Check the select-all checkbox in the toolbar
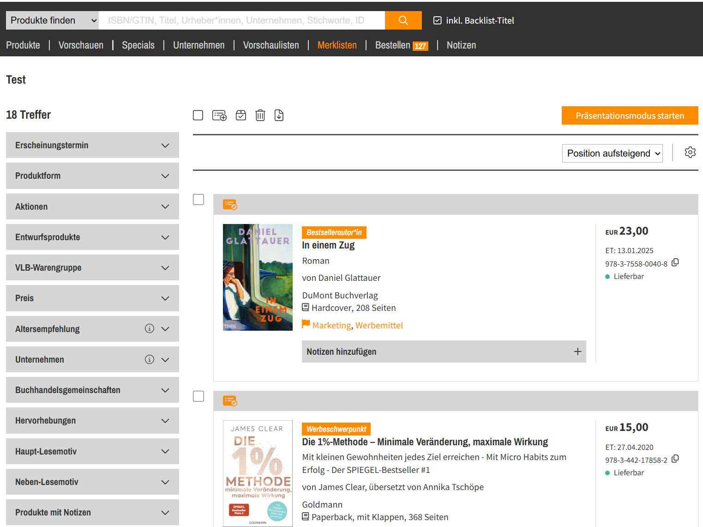The height and width of the screenshot is (527, 703). click(198, 115)
